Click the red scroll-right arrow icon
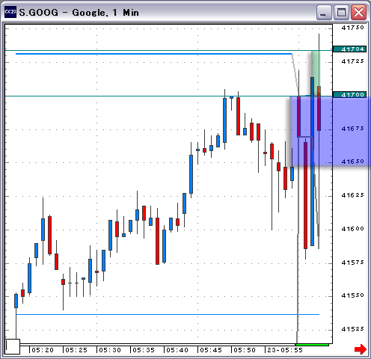The image size is (371, 359). 361,349
